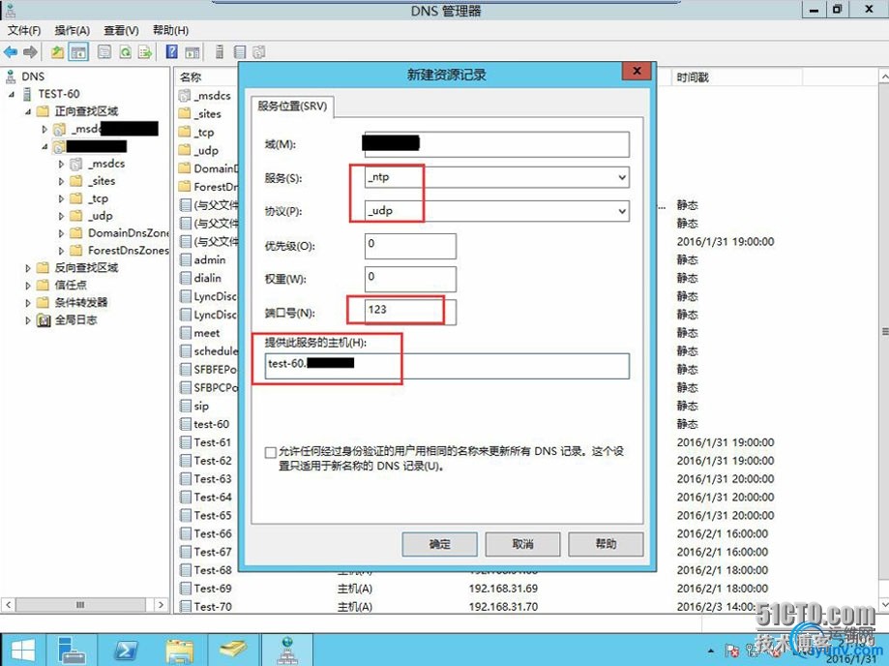Select the admin record in list
This screenshot has height=666, width=889.
[x=210, y=259]
